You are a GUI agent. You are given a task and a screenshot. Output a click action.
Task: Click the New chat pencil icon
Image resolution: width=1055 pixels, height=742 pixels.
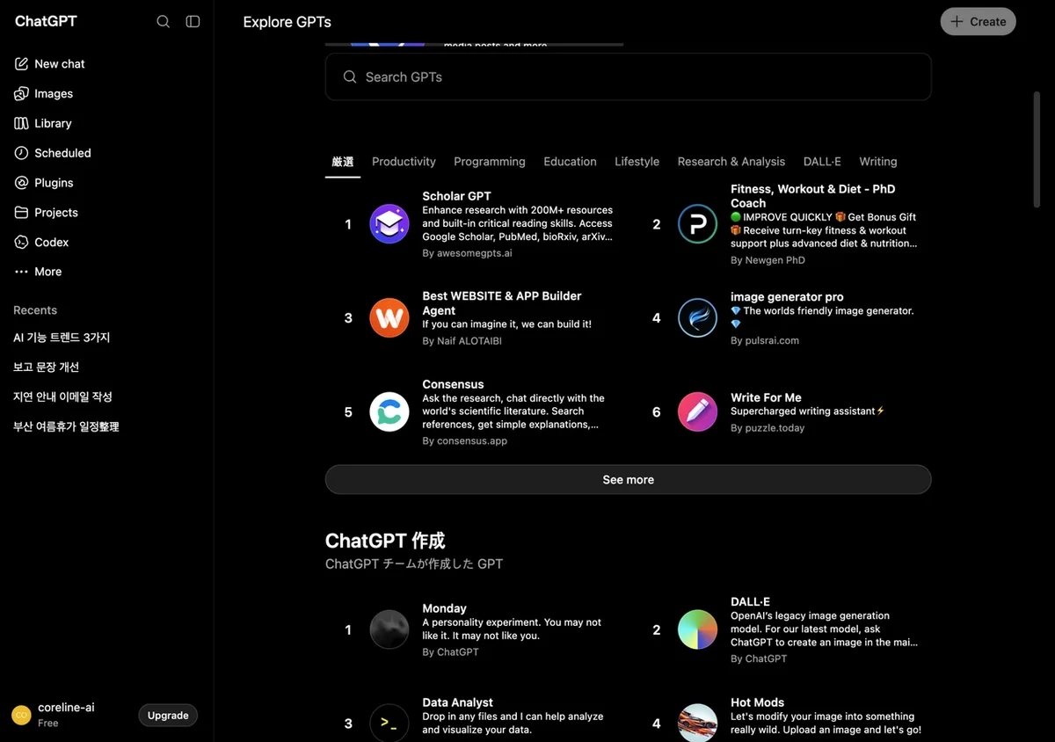point(21,63)
